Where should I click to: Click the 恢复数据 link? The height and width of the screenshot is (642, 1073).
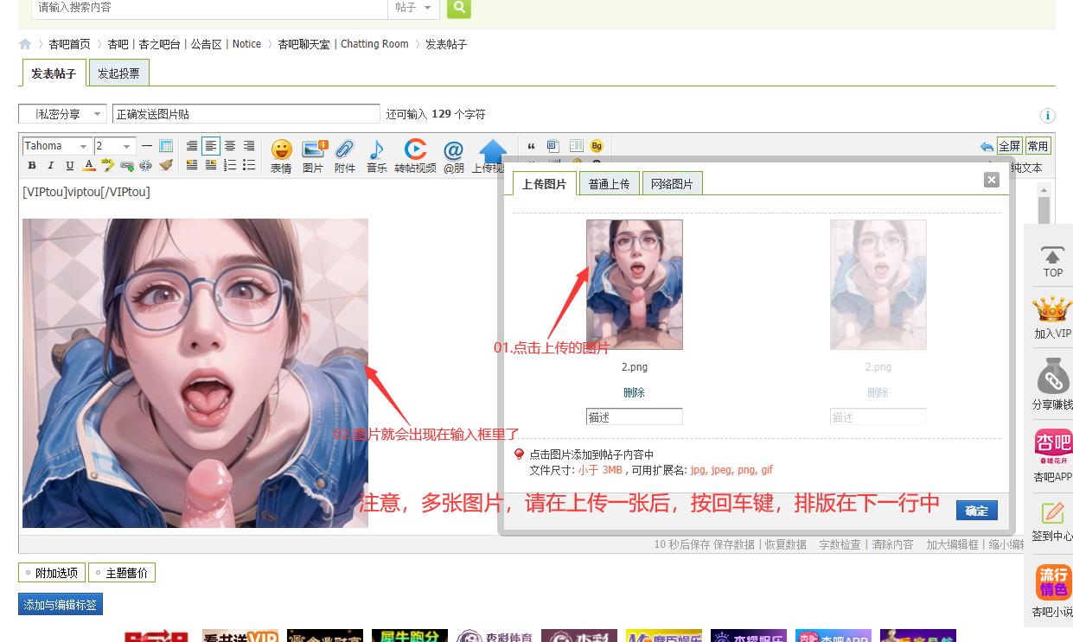pyautogui.click(x=786, y=544)
